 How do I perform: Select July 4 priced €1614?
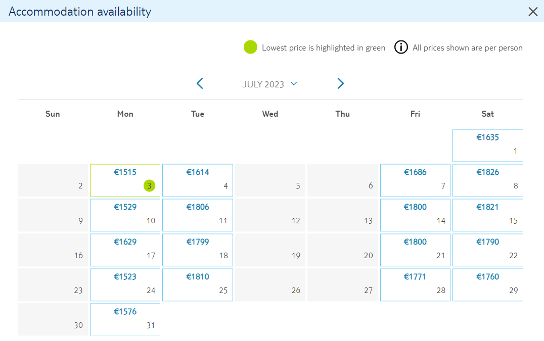coord(197,180)
